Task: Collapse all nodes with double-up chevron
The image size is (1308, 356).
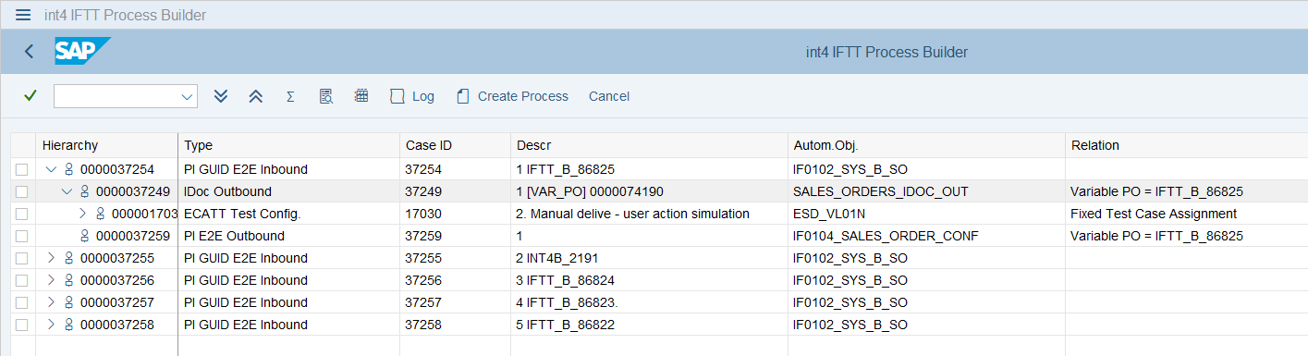Action: point(256,96)
